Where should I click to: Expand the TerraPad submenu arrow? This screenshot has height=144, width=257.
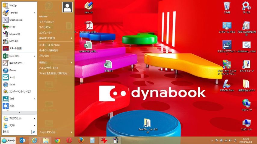pos(34,13)
